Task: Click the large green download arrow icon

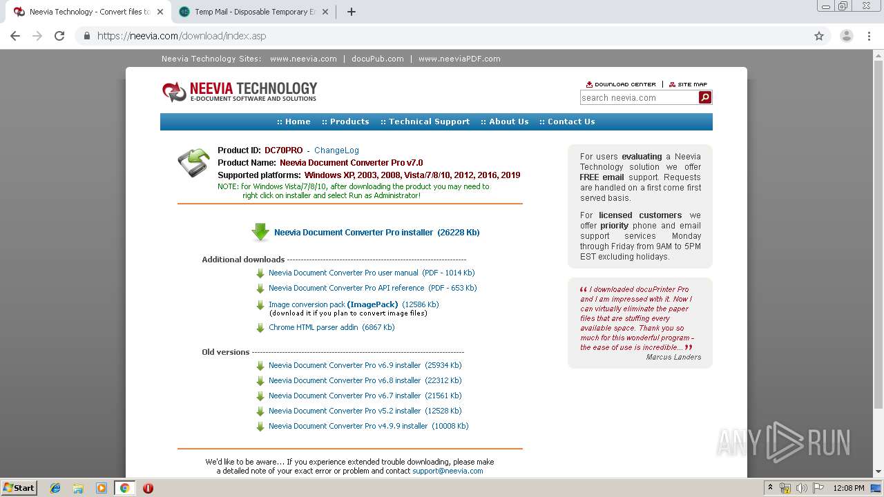Action: [260, 233]
